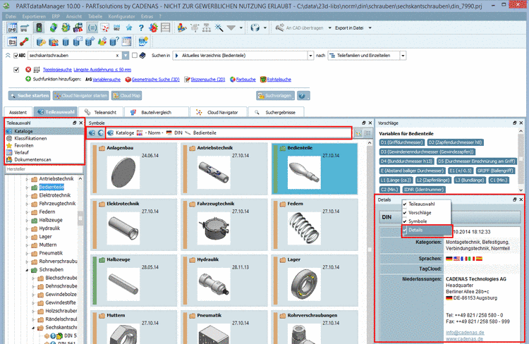This screenshot has height=344, width=529.
Task: Switch Symbole panel to thumbnail view icon
Action: pyautogui.click(x=358, y=133)
